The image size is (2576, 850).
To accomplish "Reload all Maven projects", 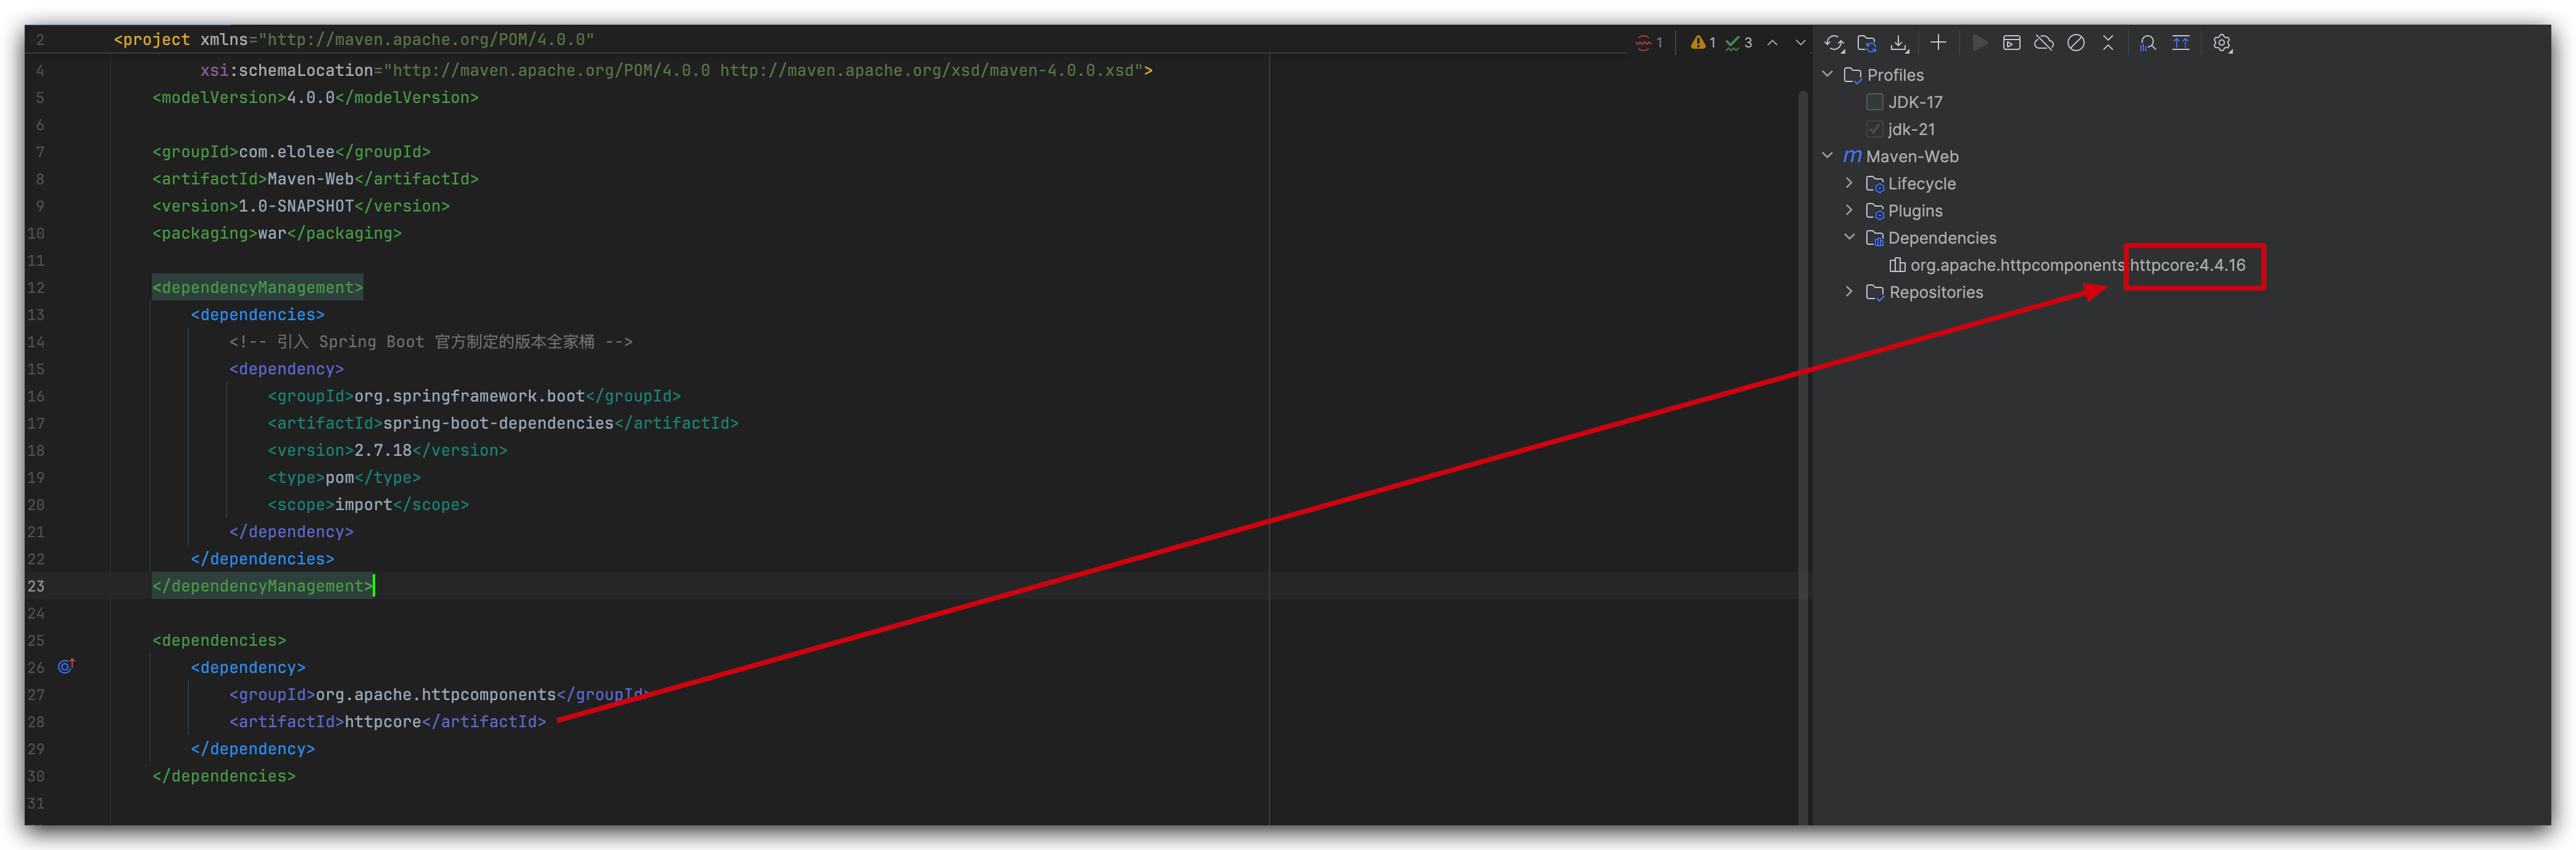I will click(1834, 43).
